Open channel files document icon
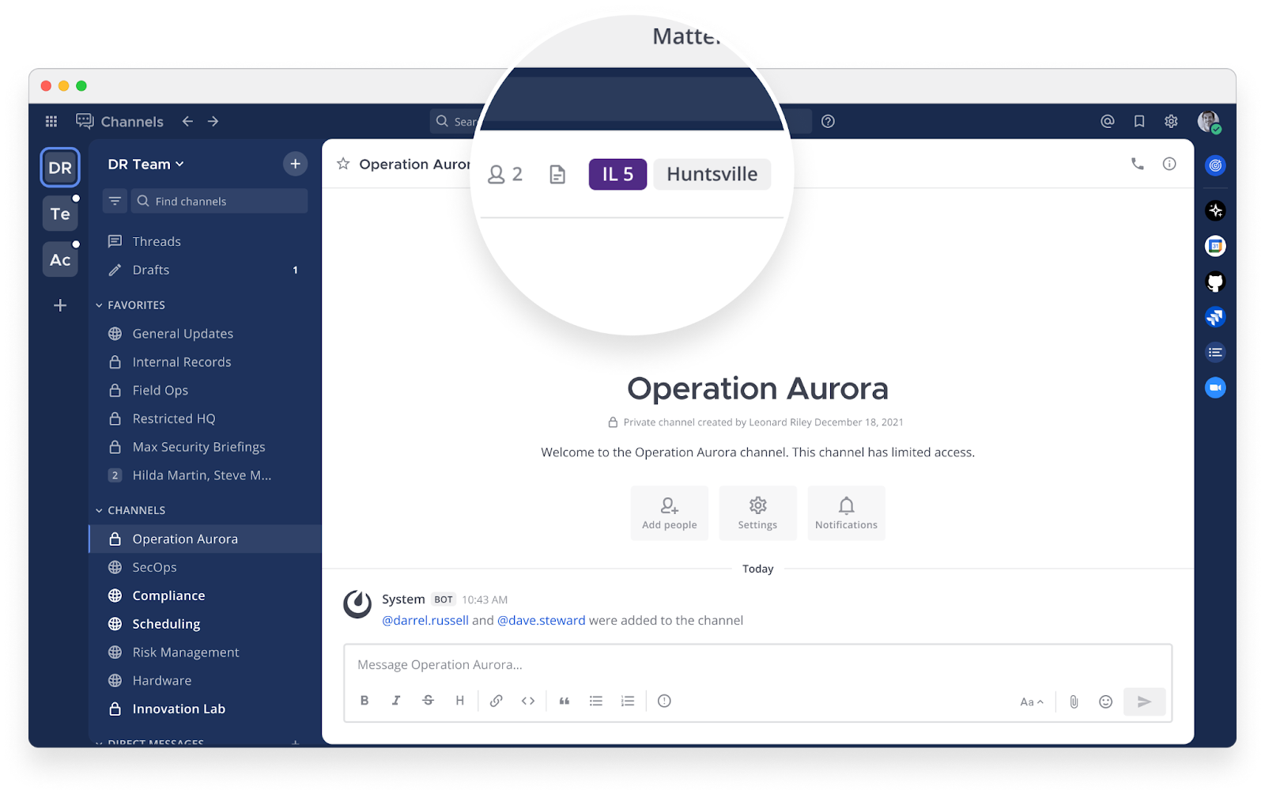Screen dimensions: 1265x794 557,174
